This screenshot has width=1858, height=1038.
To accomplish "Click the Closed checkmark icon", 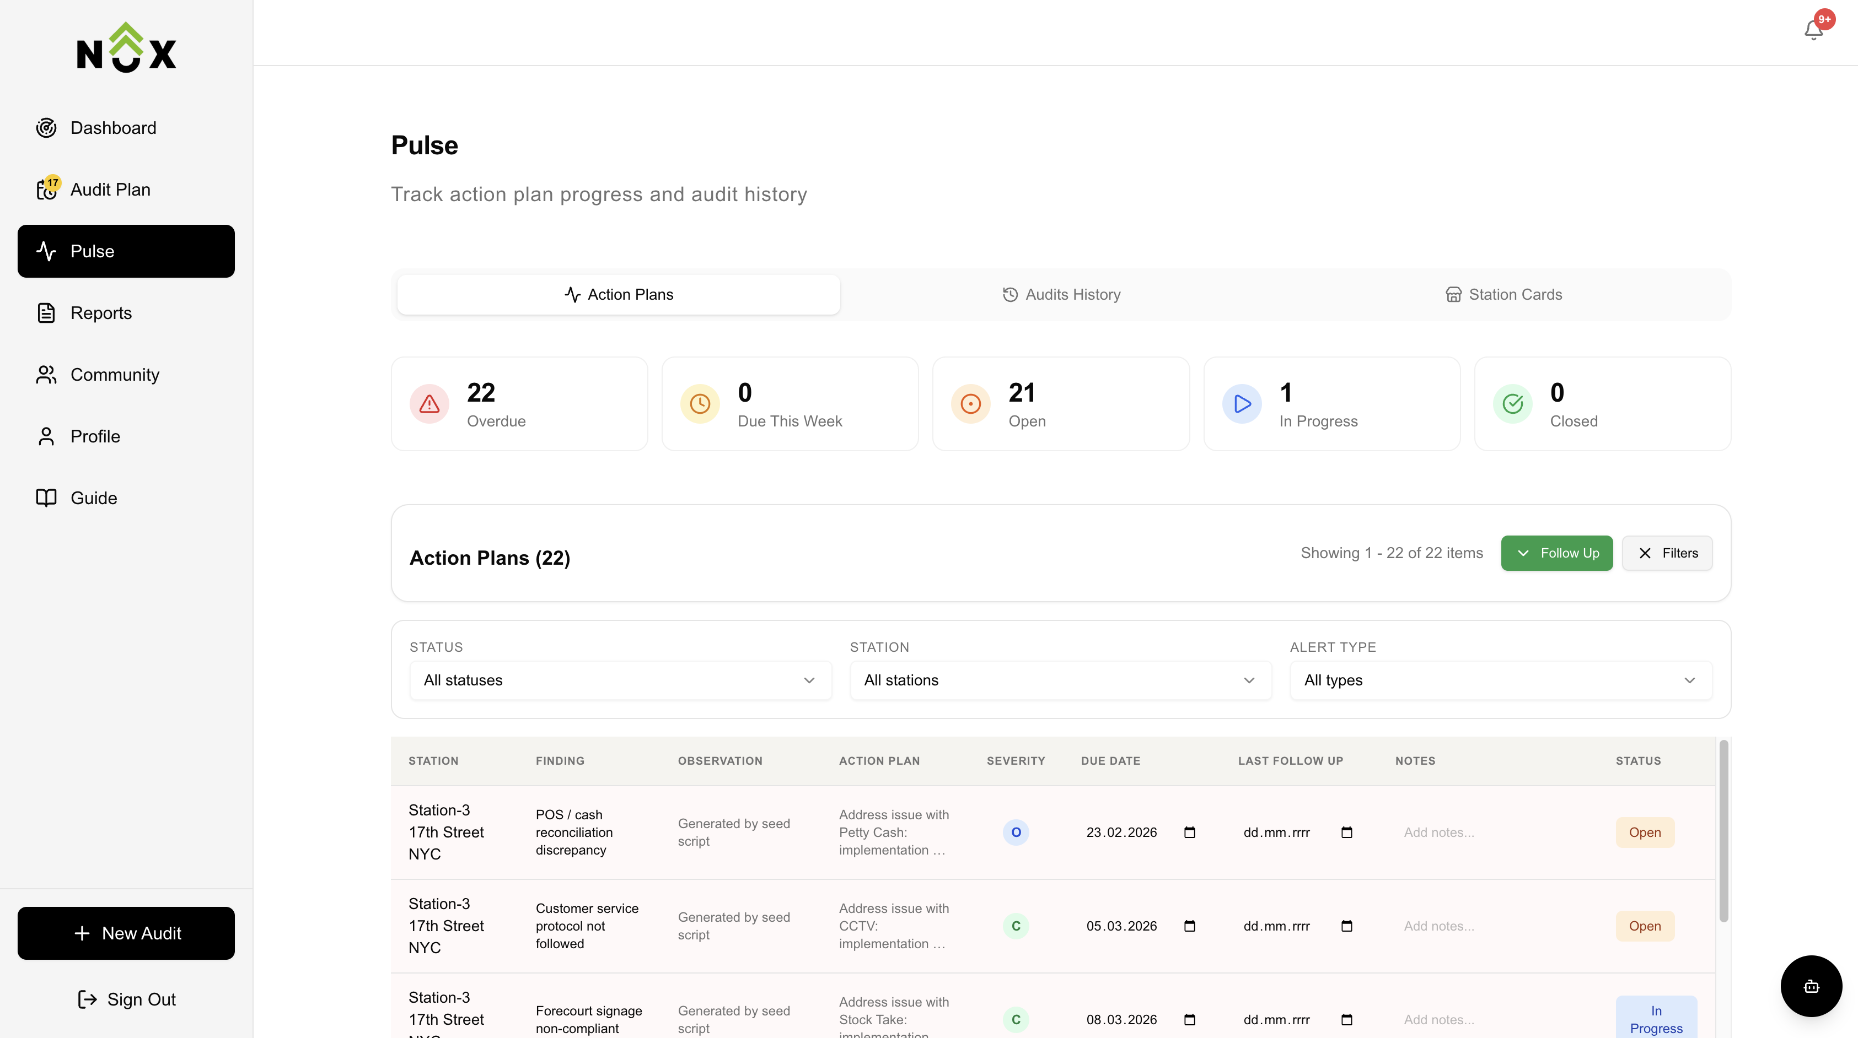I will pyautogui.click(x=1512, y=404).
